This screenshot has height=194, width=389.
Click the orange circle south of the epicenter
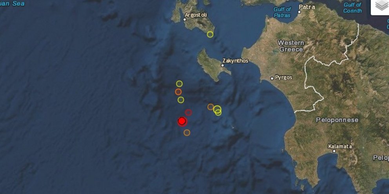point(187,133)
